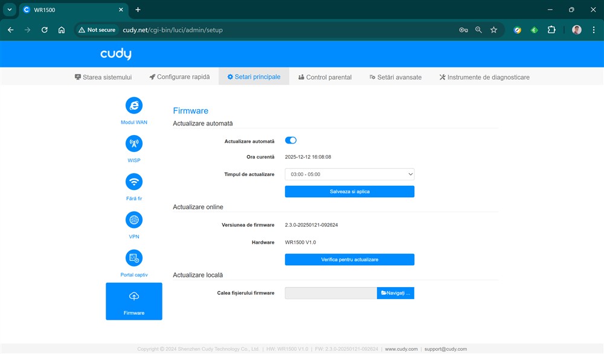Click Verifica pentru actualizare button

pyautogui.click(x=350, y=259)
